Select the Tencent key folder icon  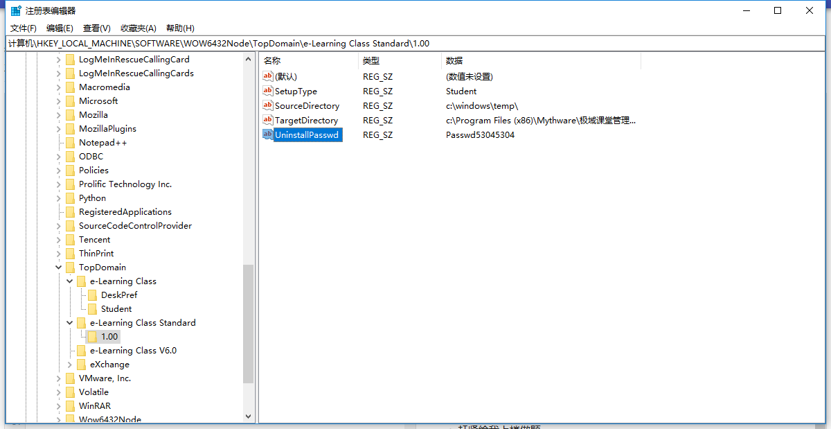[x=70, y=240]
